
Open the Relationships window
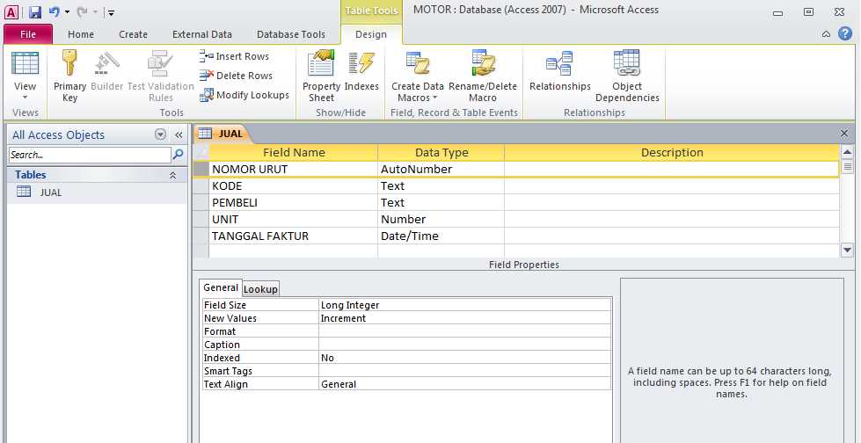[559, 70]
